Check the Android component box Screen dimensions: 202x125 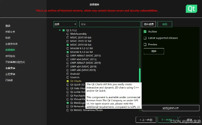pos(68,74)
